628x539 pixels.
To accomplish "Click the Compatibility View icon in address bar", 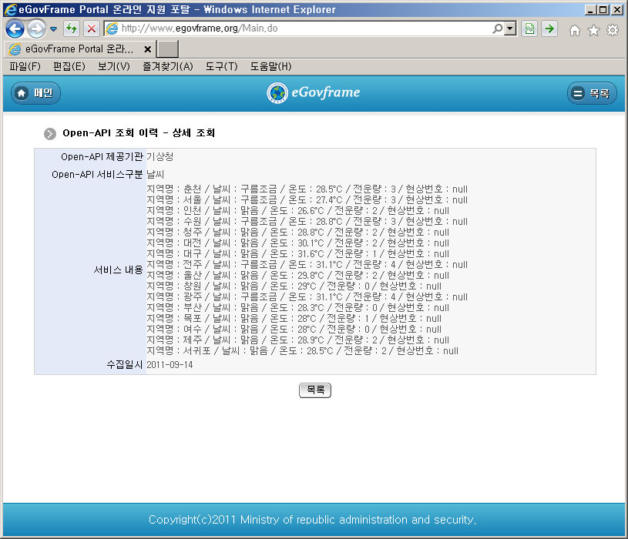I will (x=529, y=29).
